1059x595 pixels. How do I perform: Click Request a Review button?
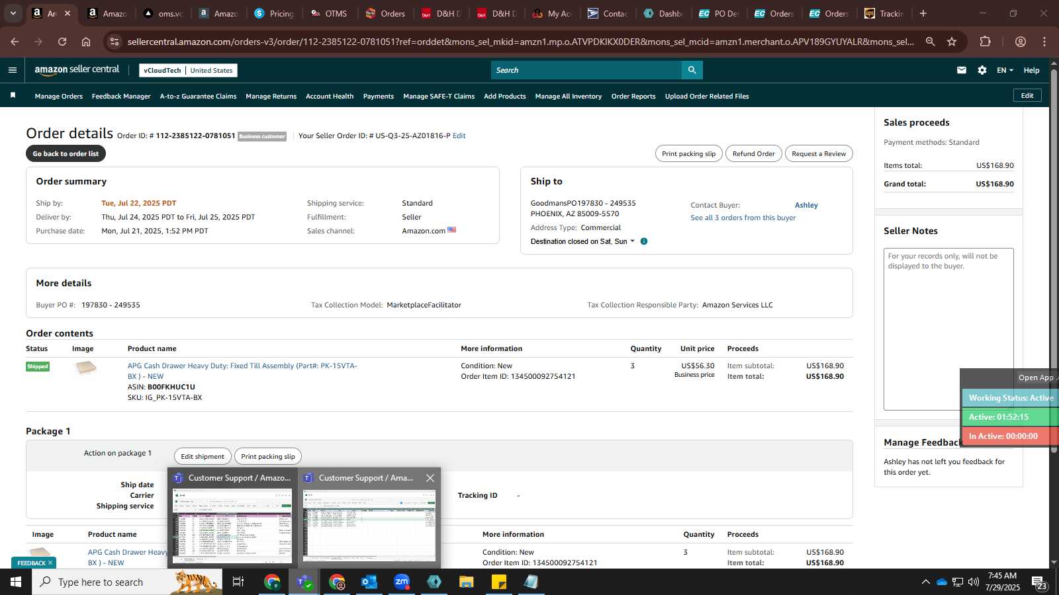pos(819,153)
